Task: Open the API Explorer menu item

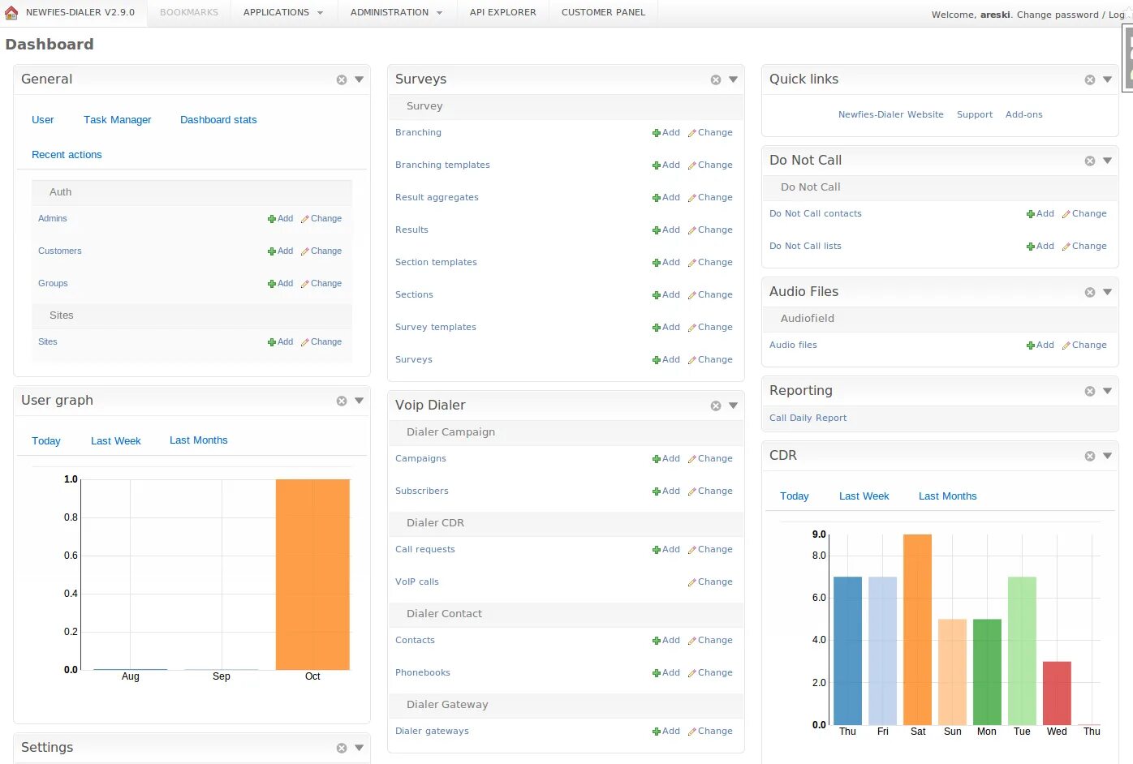Action: coord(503,13)
